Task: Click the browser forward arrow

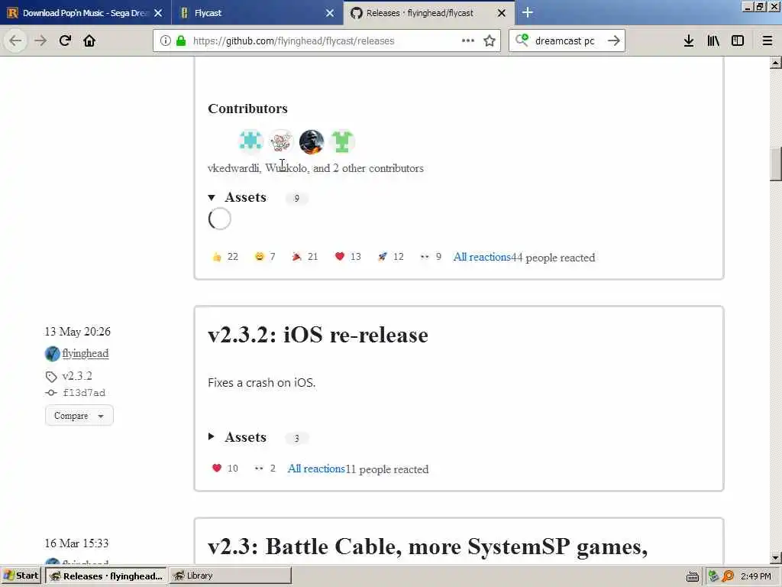Action: tap(41, 41)
